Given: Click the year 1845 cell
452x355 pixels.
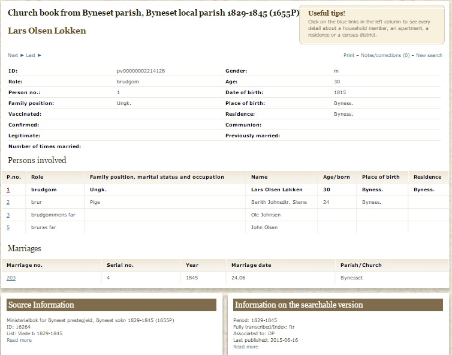Looking at the screenshot, I should tap(192, 278).
